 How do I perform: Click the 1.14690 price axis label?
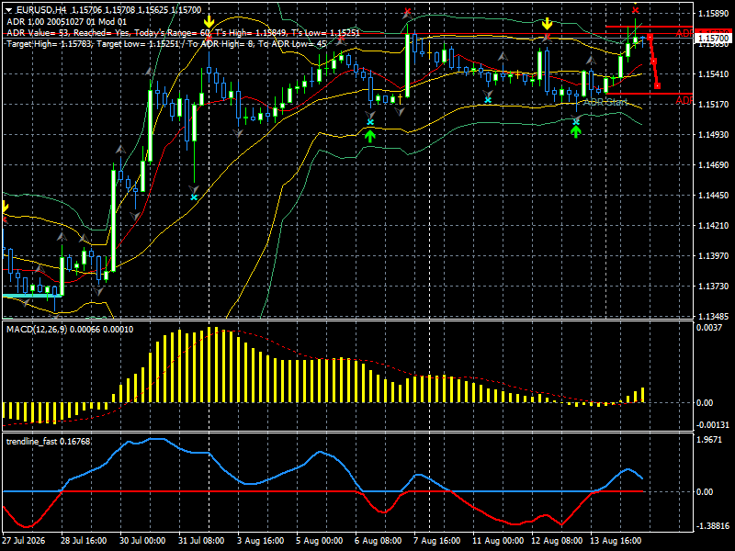(714, 165)
